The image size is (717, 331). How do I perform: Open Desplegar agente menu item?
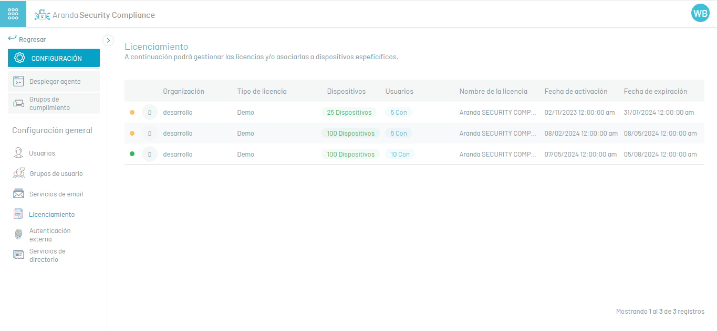click(54, 81)
